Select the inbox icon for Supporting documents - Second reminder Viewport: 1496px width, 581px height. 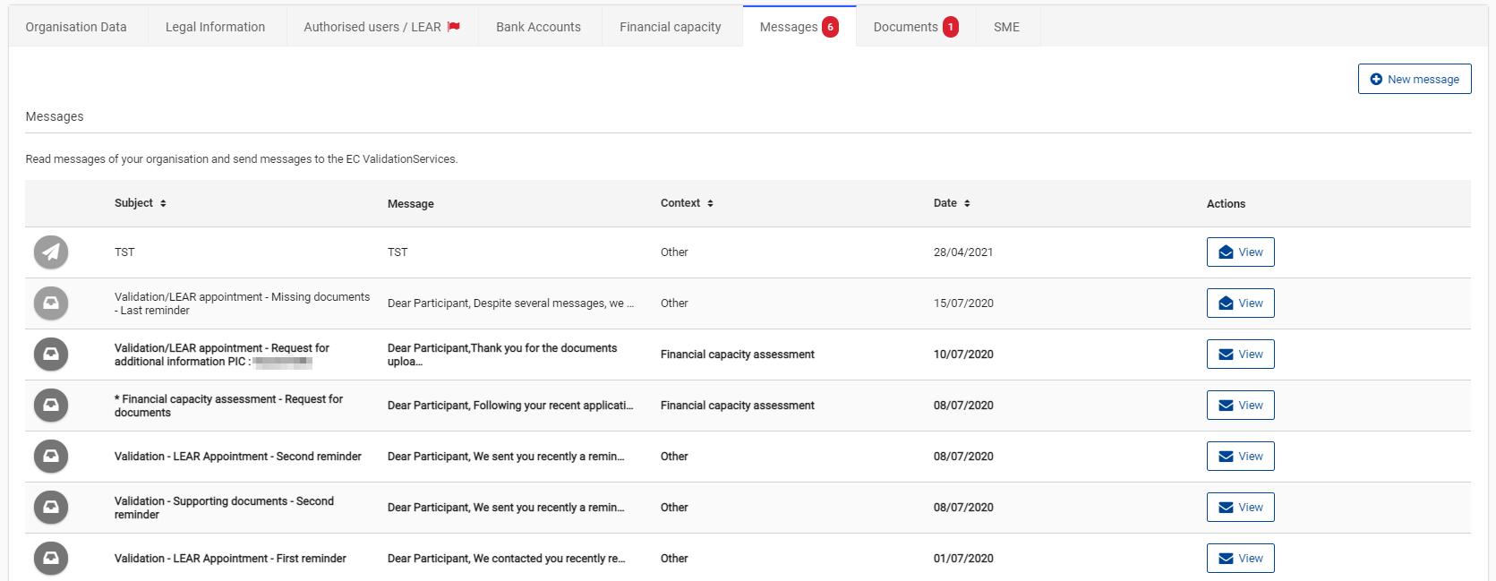tap(51, 508)
